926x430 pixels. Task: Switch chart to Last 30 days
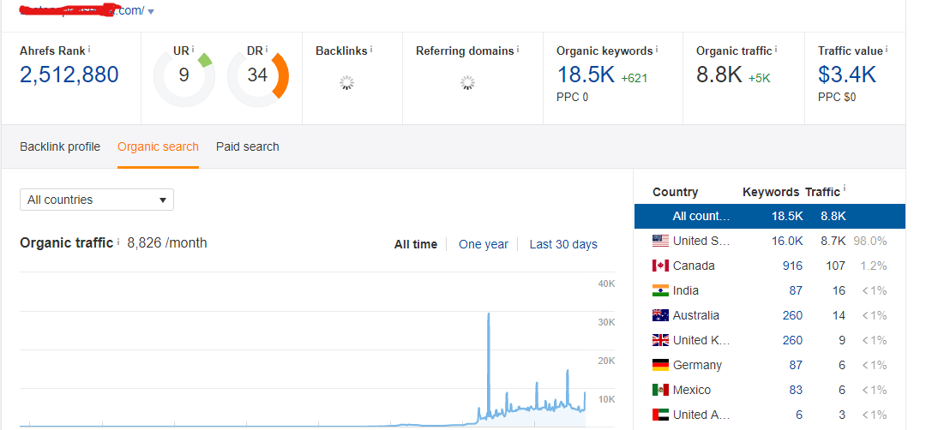coord(563,244)
